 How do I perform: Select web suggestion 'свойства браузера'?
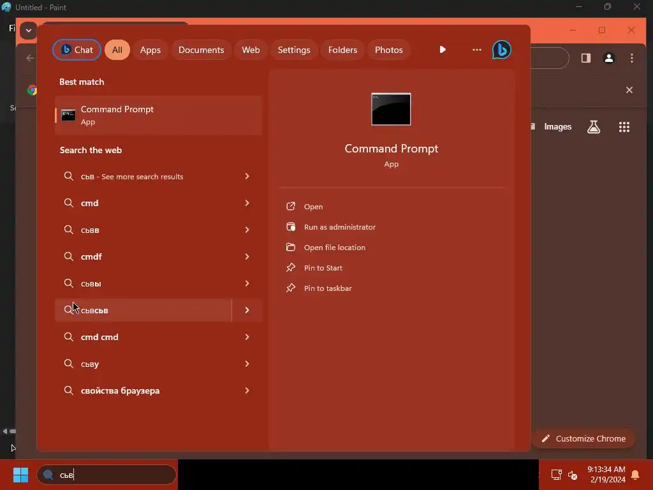pos(158,391)
